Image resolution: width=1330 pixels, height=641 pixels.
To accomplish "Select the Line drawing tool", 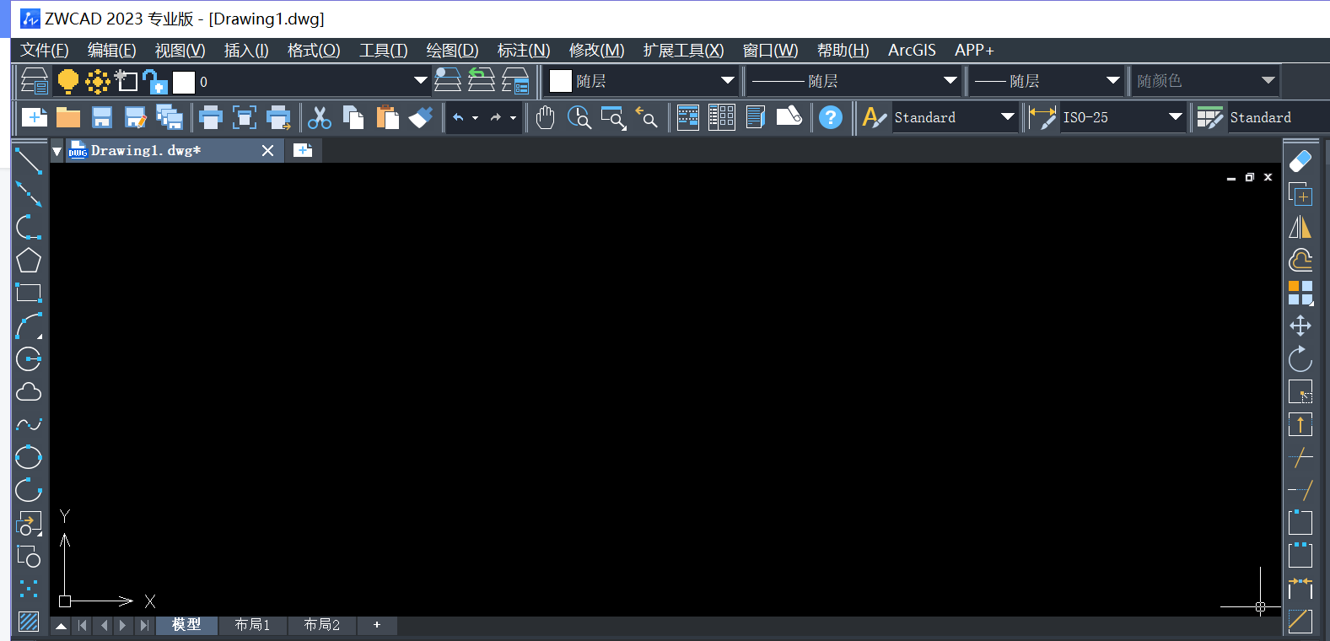I will [x=29, y=160].
